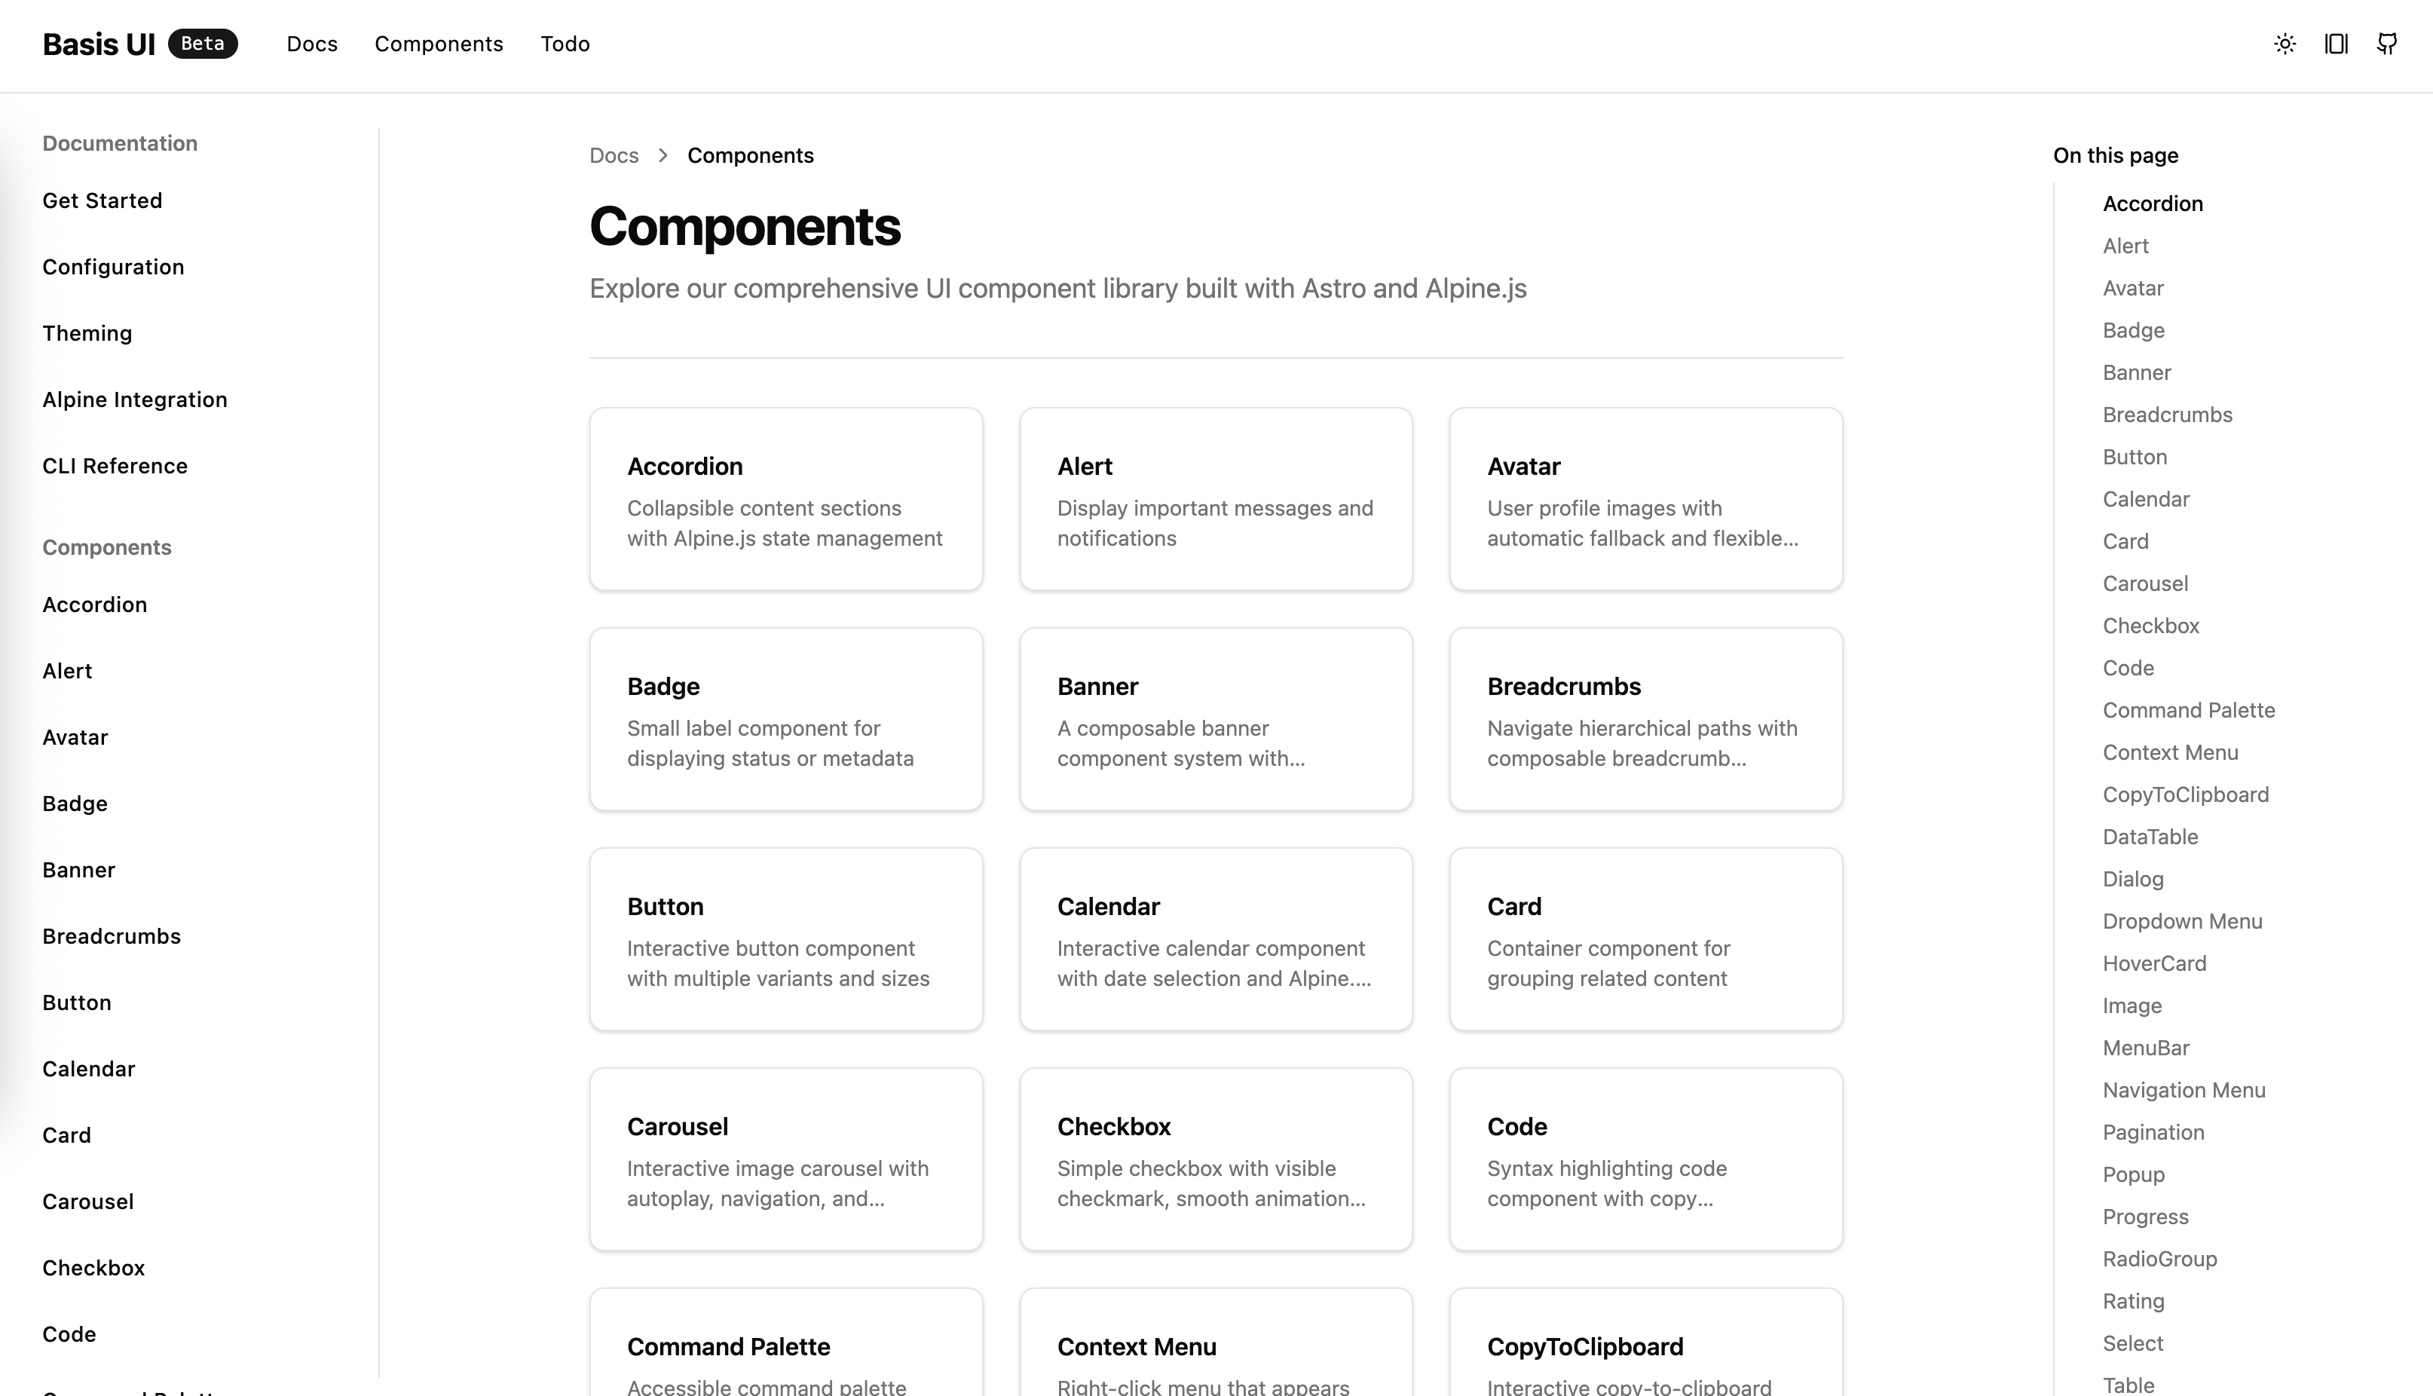This screenshot has width=2433, height=1396.
Task: Jump to Dropdown Menu via On this page
Action: pos(2183,920)
